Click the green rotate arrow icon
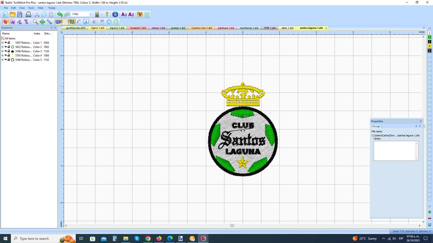This screenshot has height=243, width=433. pos(116,22)
